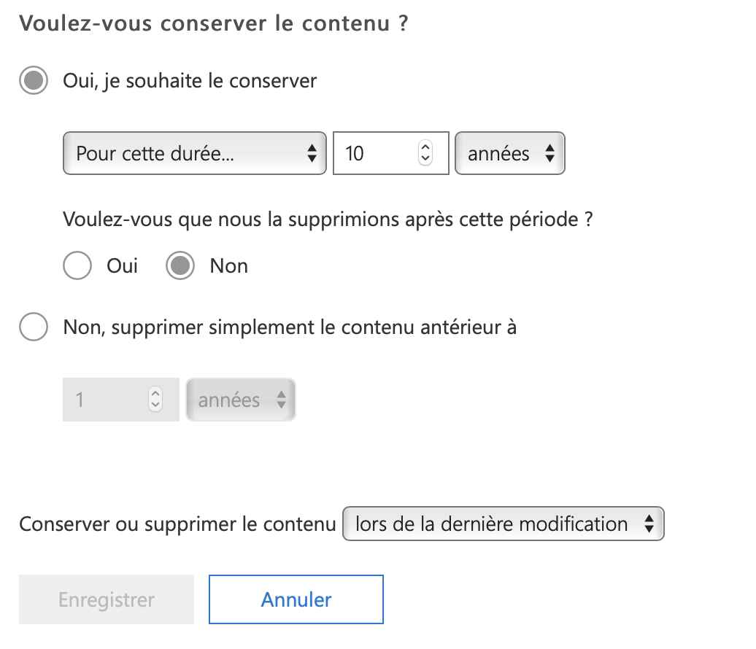Click the retention duration field showing 10
The width and height of the screenshot is (756, 649).
376,153
